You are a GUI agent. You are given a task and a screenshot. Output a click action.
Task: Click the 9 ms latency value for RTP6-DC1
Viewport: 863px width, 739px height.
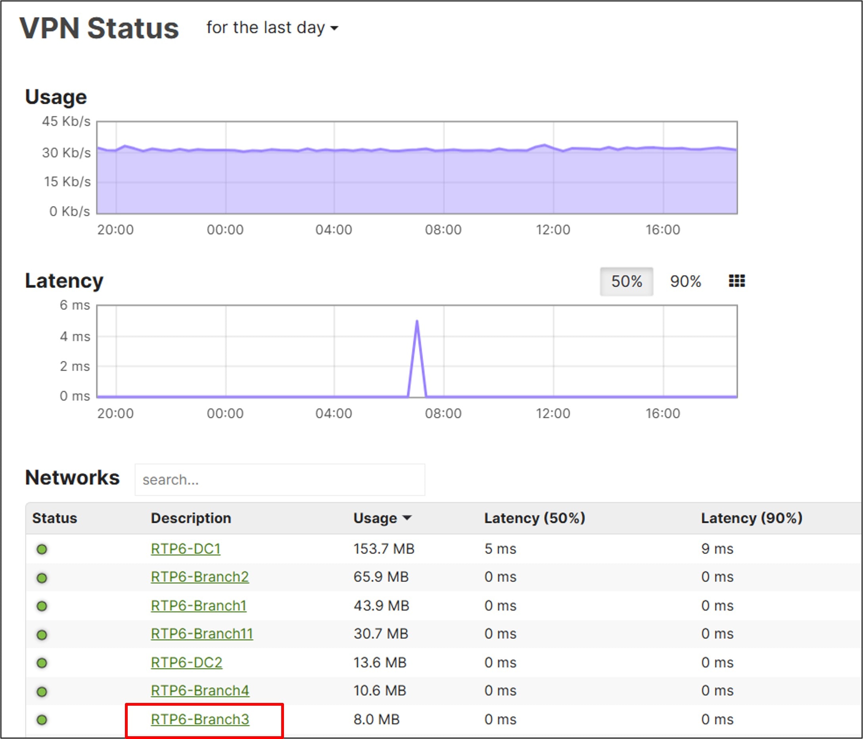717,549
